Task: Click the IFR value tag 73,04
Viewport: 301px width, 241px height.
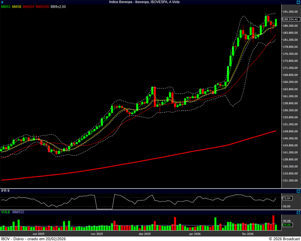Action: (287, 198)
